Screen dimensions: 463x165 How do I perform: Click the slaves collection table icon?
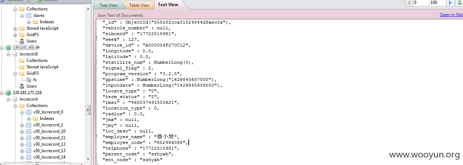coord(29,15)
